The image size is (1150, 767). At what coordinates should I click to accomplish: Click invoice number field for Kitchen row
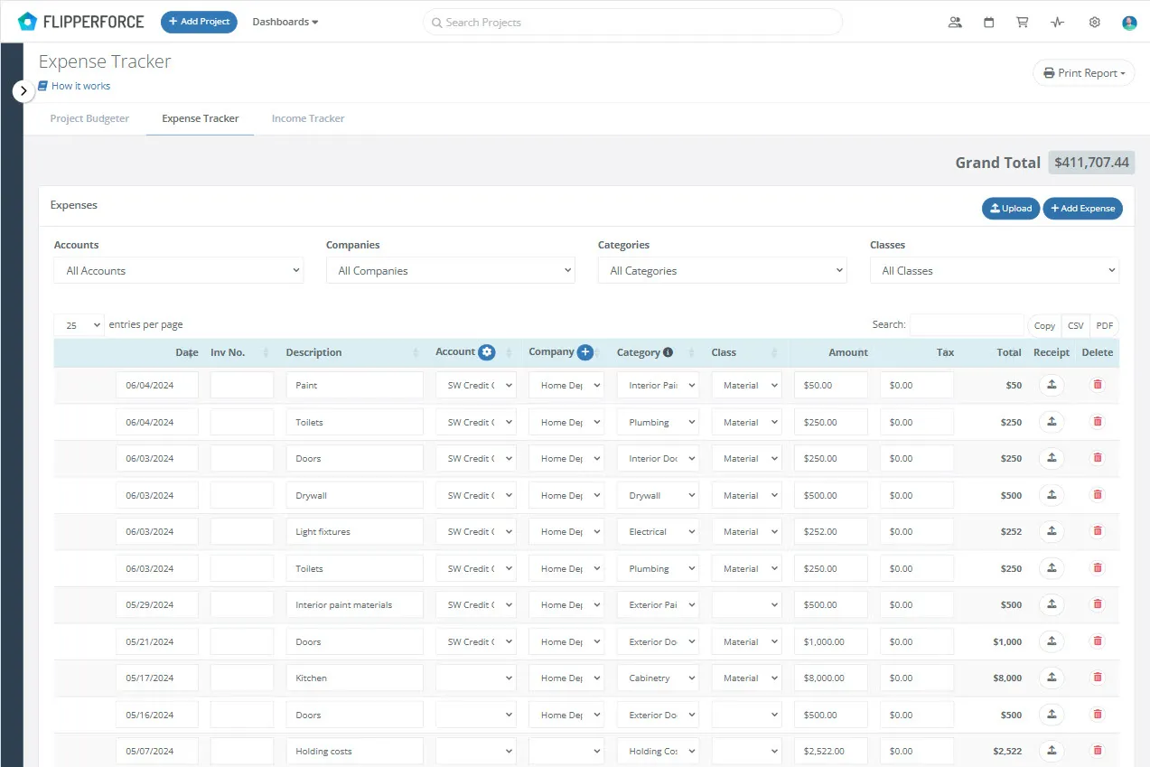tap(242, 678)
